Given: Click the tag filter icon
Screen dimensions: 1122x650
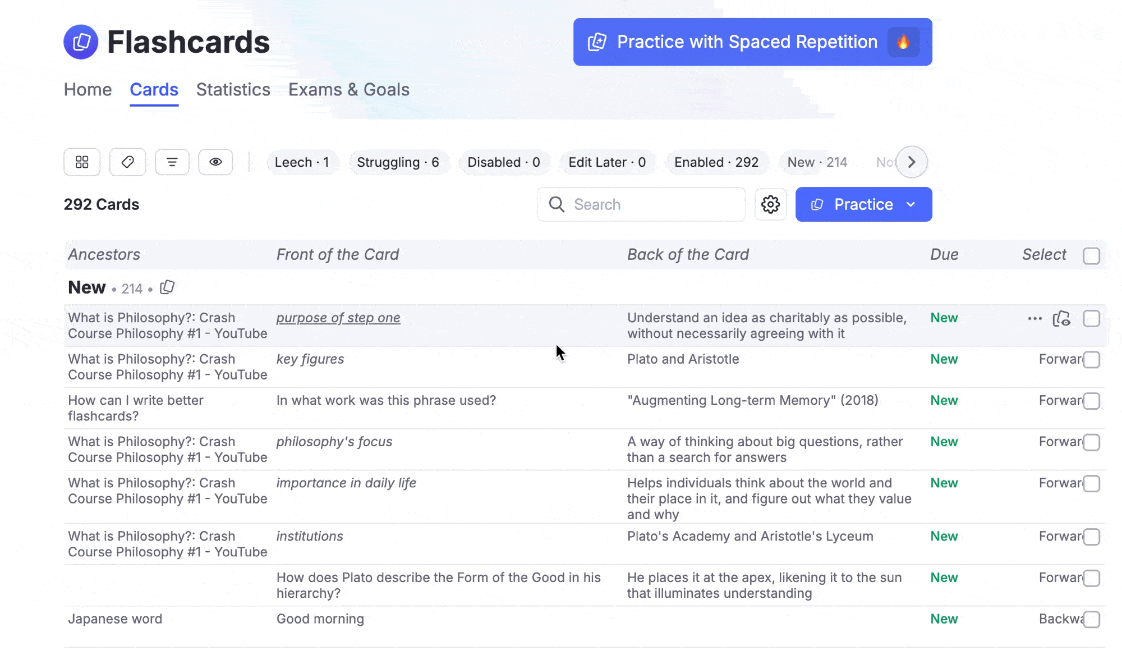Looking at the screenshot, I should [x=127, y=162].
